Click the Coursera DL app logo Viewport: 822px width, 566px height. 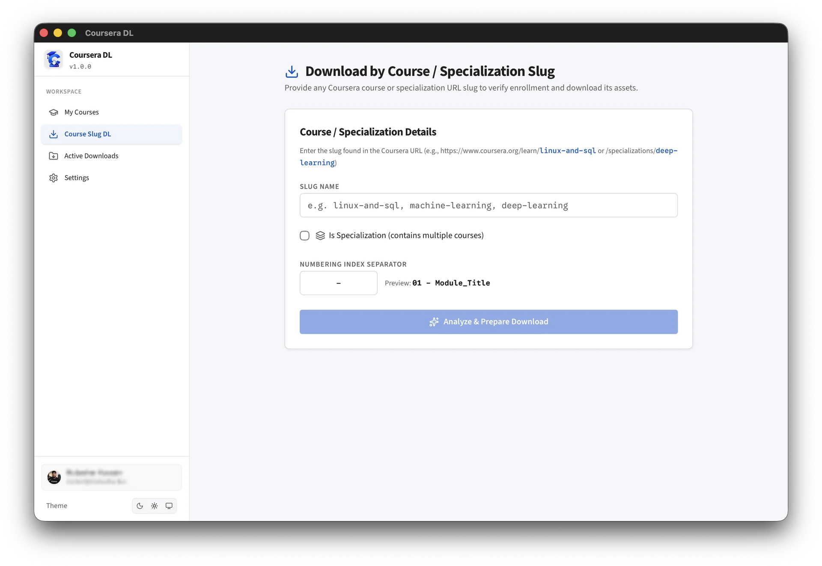tap(54, 59)
